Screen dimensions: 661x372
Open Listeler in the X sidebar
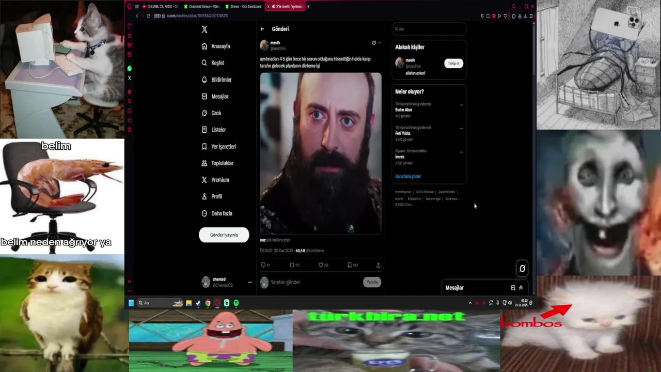point(214,130)
